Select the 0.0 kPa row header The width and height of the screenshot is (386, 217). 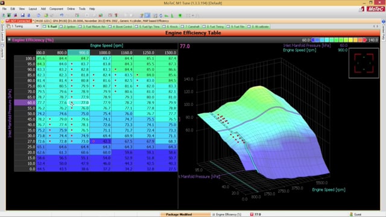(x=25, y=169)
